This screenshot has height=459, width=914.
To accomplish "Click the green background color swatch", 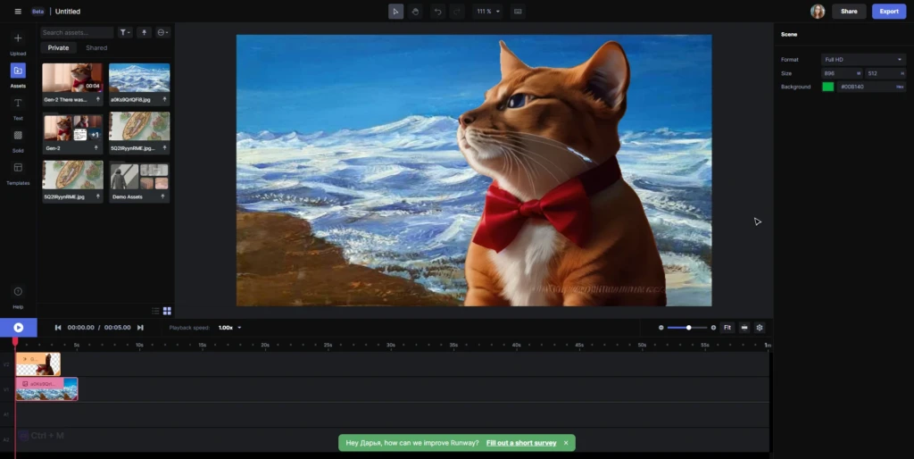I will tap(827, 87).
